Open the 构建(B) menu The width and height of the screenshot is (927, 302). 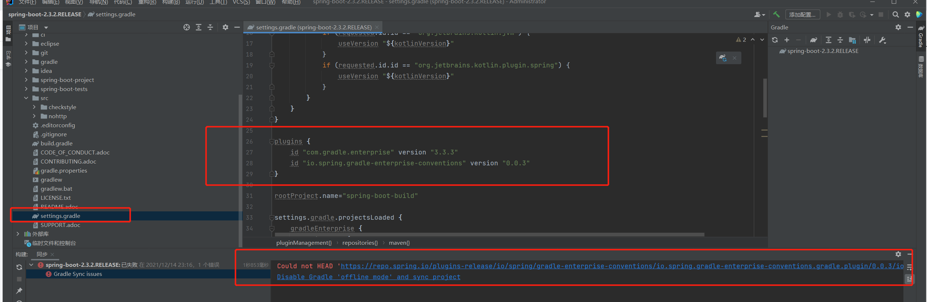(171, 2)
